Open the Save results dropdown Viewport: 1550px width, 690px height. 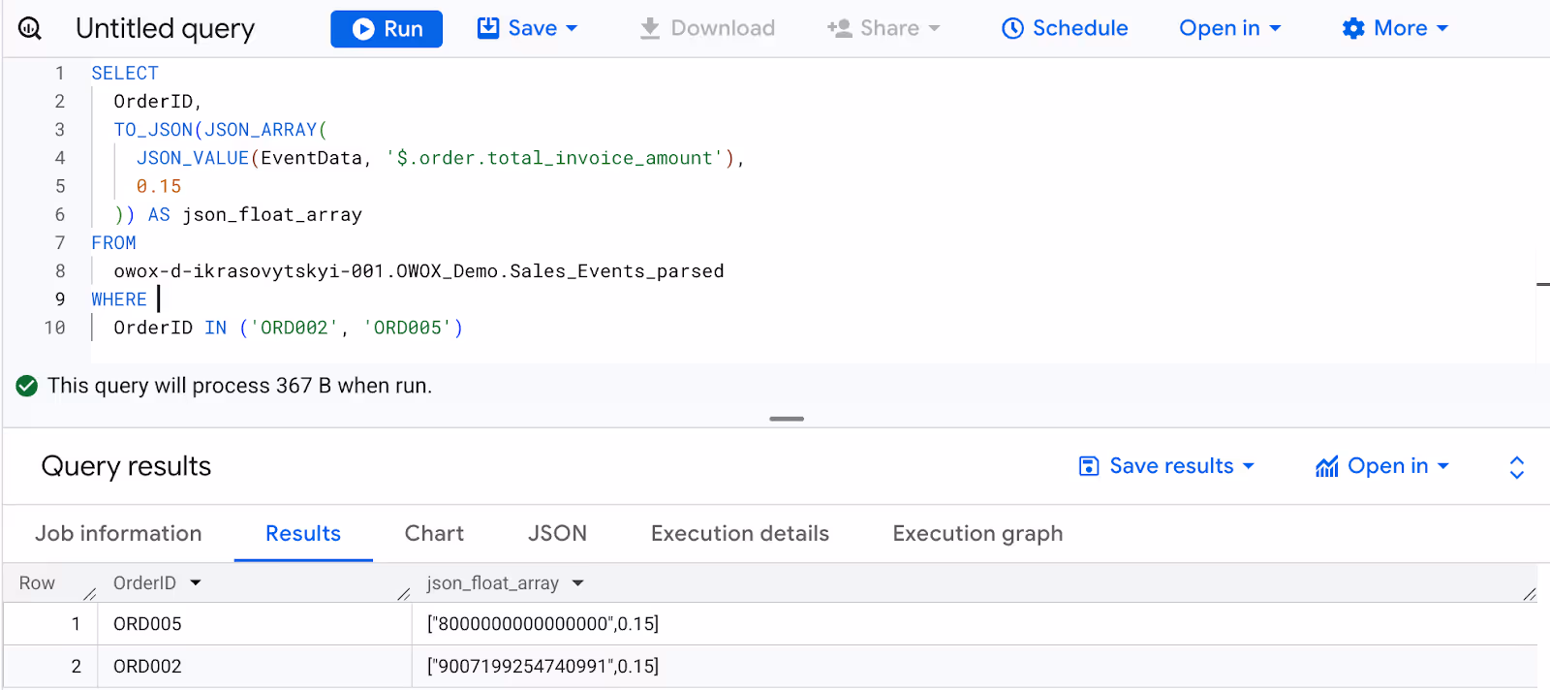coord(1166,466)
